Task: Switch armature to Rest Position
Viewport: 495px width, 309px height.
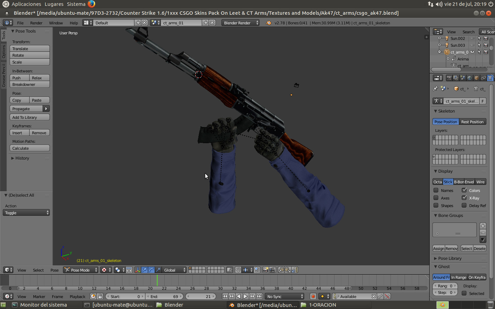Action: [472, 122]
